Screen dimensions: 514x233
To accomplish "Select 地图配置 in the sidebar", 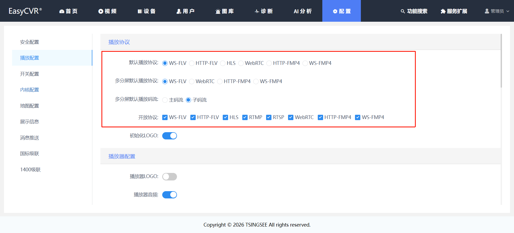I will [52, 106].
